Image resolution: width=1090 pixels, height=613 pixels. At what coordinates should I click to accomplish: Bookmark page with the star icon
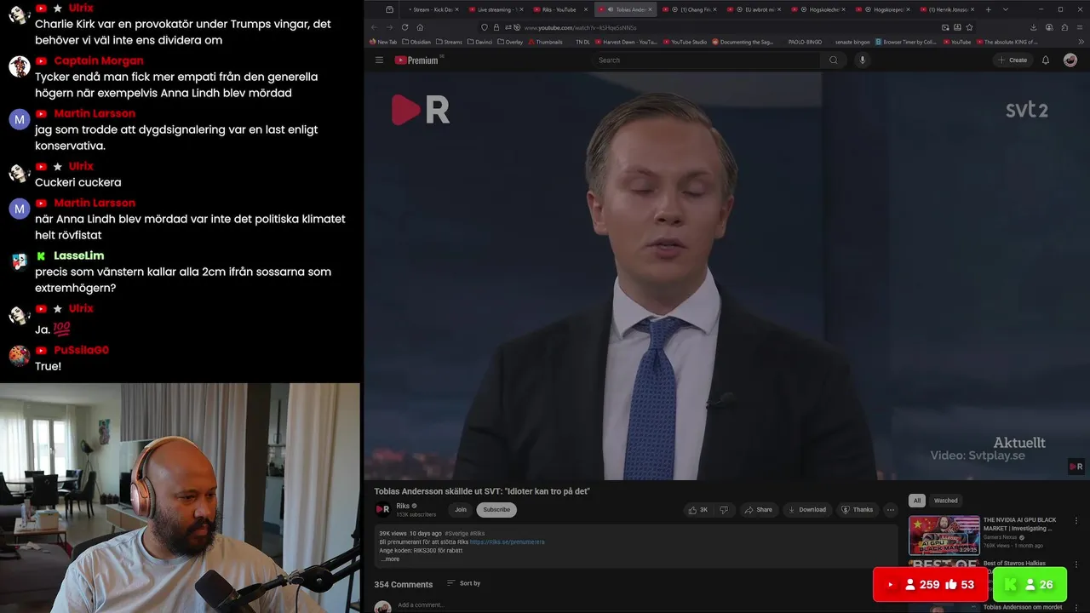pyautogui.click(x=969, y=27)
